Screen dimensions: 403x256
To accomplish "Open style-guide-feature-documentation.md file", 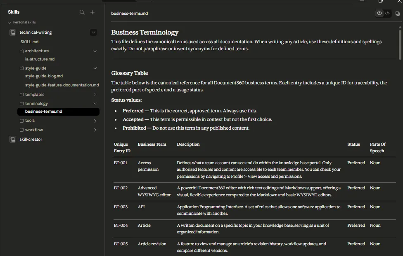I will coord(62,85).
